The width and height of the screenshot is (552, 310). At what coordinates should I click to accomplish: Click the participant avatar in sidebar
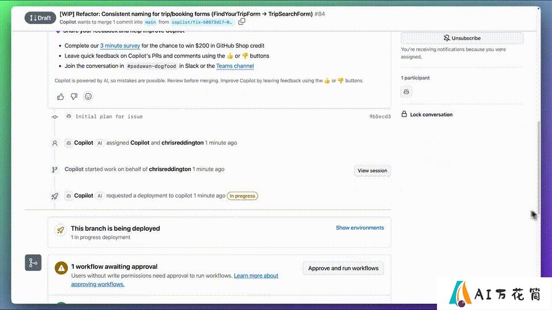point(407,92)
